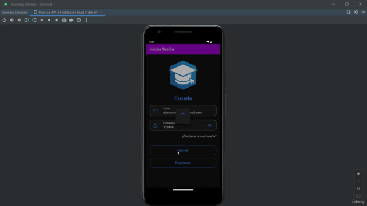
Task: Click the Running Devices: label
Action: [14, 13]
